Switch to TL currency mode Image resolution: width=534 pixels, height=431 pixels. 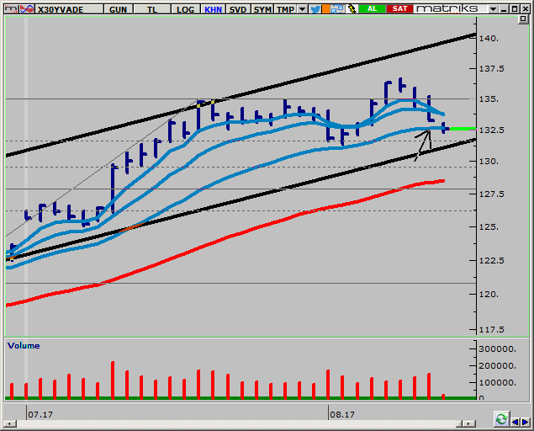[x=152, y=9]
